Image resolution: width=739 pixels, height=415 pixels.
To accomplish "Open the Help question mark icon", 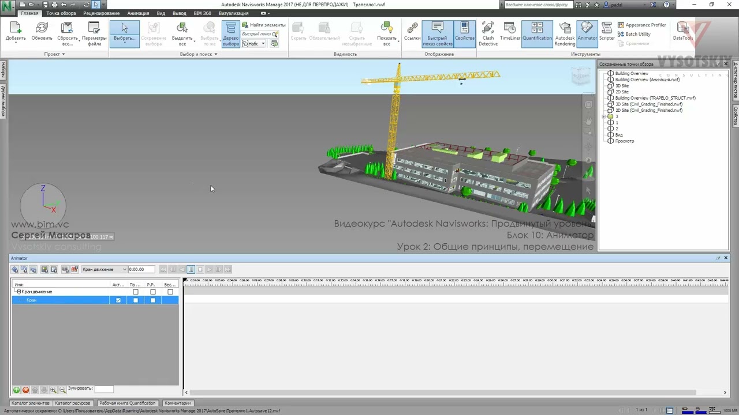I will point(666,5).
